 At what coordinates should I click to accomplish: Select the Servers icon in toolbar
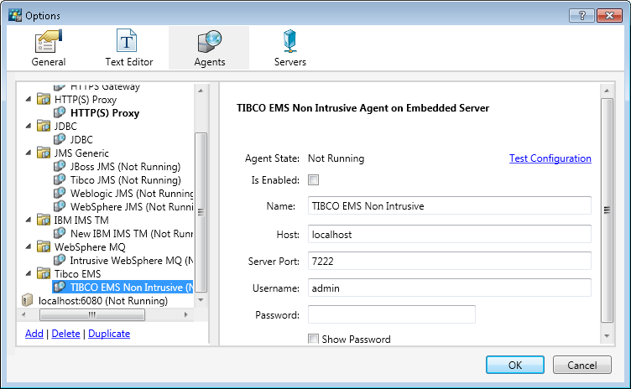tap(289, 42)
